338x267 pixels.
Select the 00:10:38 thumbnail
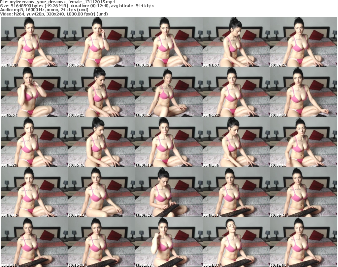tap(102, 242)
